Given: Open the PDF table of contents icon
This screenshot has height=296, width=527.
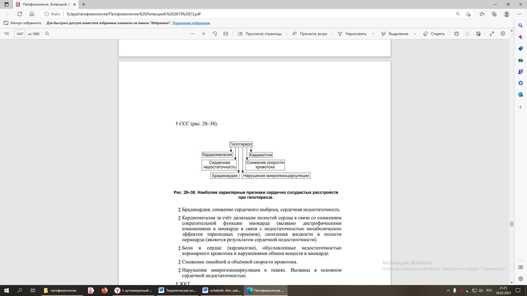Looking at the screenshot, I should click(7, 34).
